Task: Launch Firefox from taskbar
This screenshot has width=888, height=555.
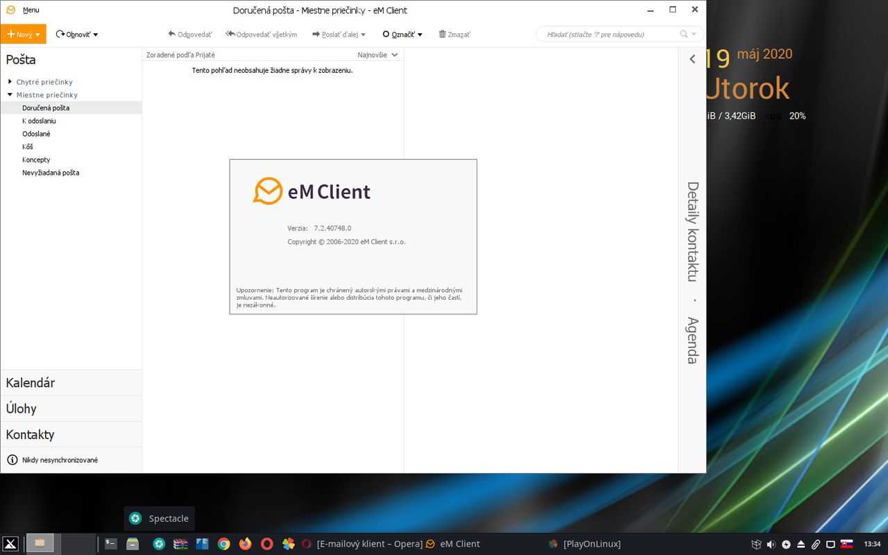Action: (x=246, y=544)
